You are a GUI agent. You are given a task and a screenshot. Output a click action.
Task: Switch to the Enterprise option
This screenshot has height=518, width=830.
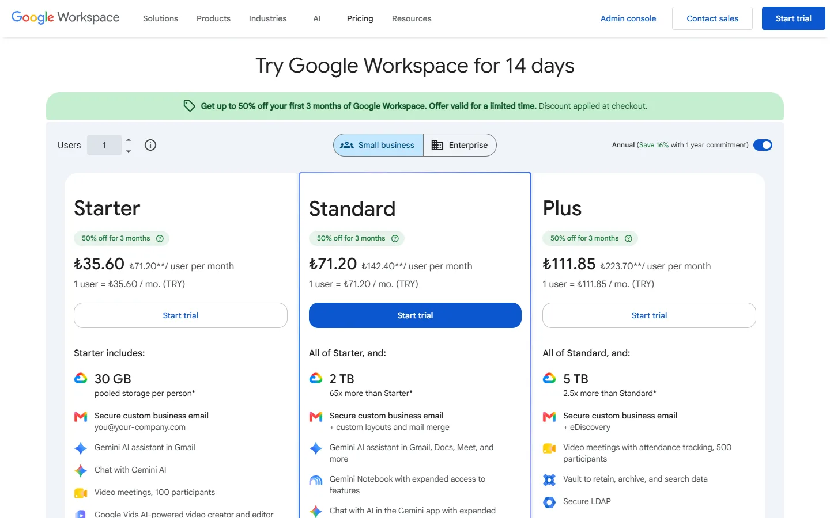click(x=460, y=145)
